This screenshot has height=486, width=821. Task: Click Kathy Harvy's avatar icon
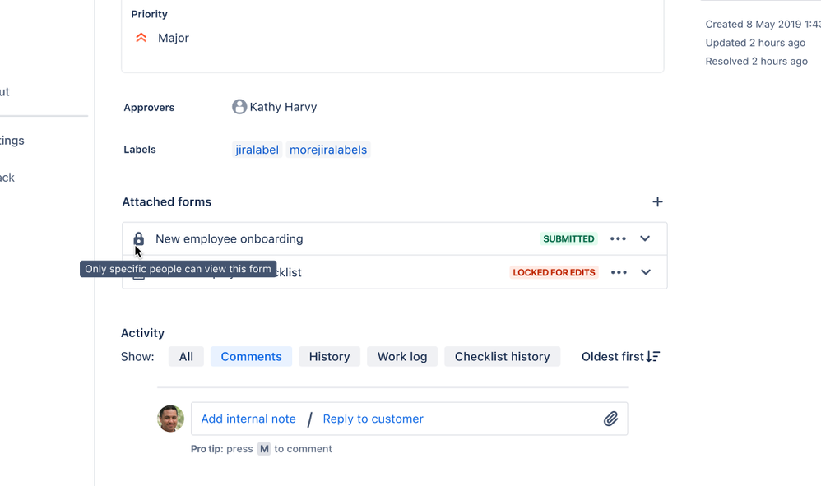[239, 107]
